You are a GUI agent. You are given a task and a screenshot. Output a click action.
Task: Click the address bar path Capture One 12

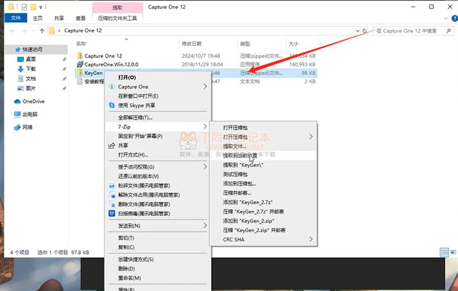pos(83,30)
